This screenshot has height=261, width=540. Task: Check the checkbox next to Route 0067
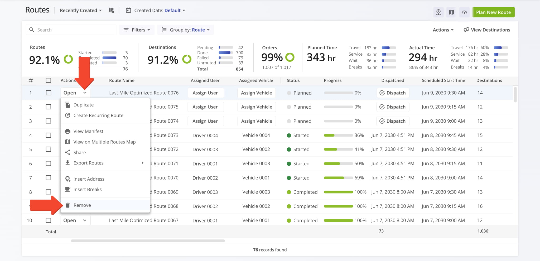49,220
